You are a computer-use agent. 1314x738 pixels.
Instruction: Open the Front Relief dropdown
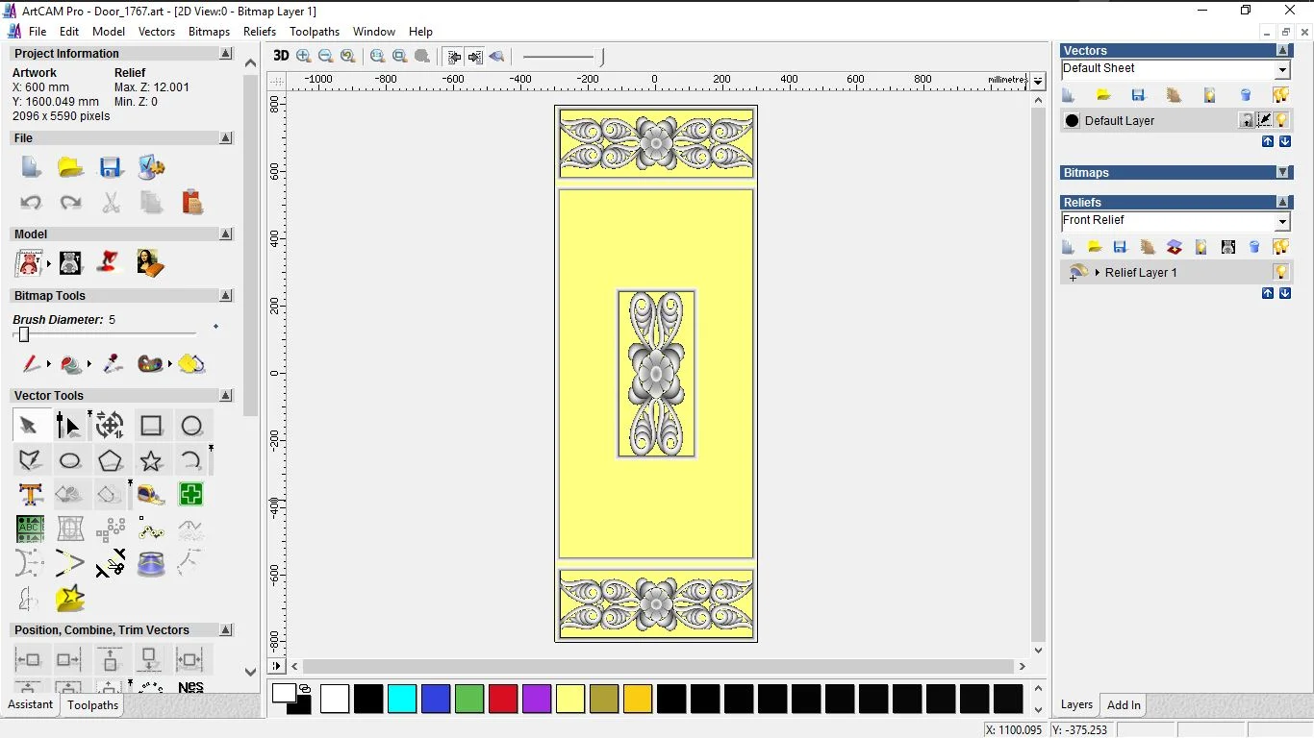1282,222
